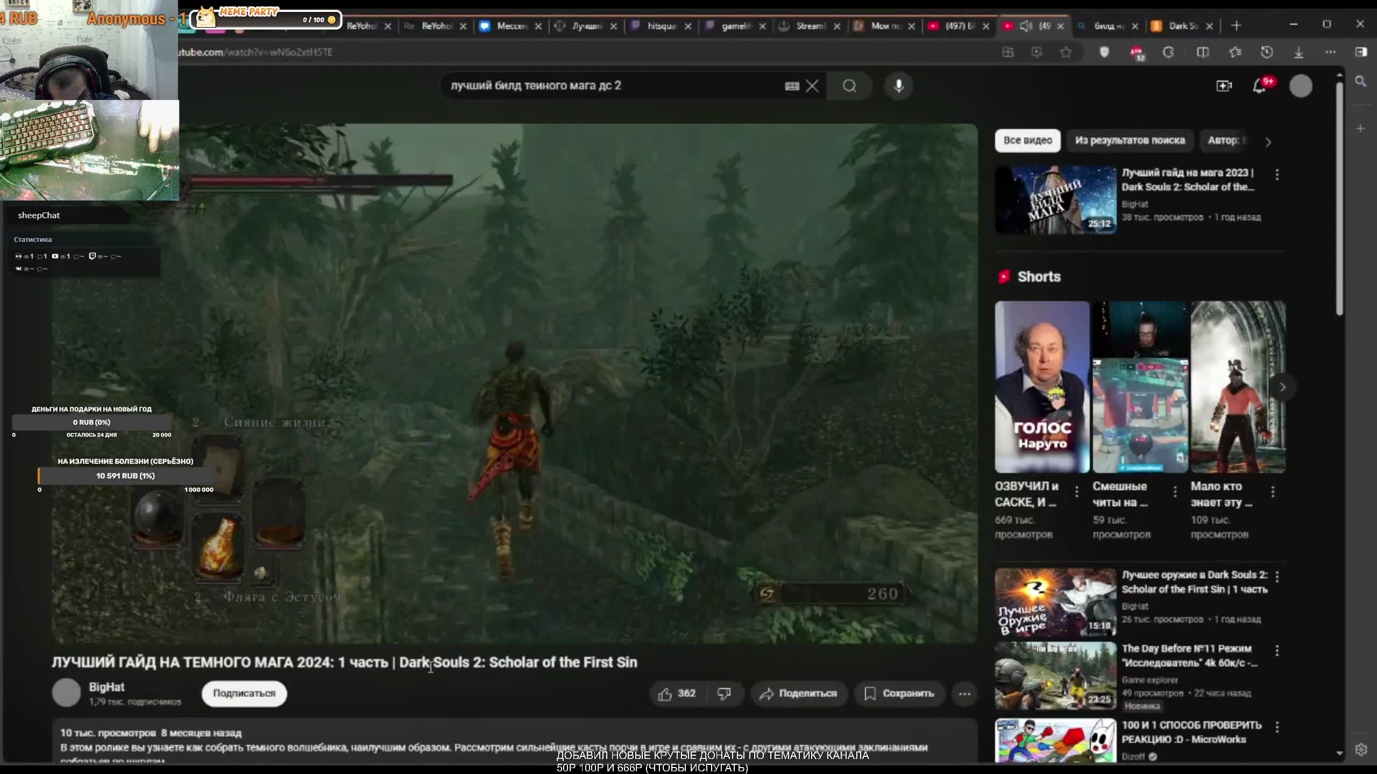Toggle browser split screen icon
1377x774 pixels.
pyautogui.click(x=1203, y=52)
